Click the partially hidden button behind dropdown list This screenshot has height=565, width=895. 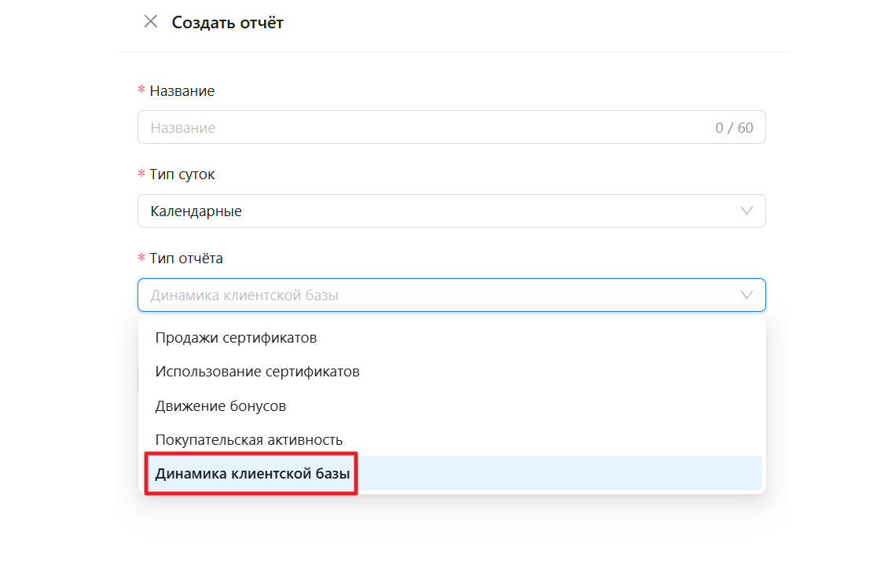[138, 379]
